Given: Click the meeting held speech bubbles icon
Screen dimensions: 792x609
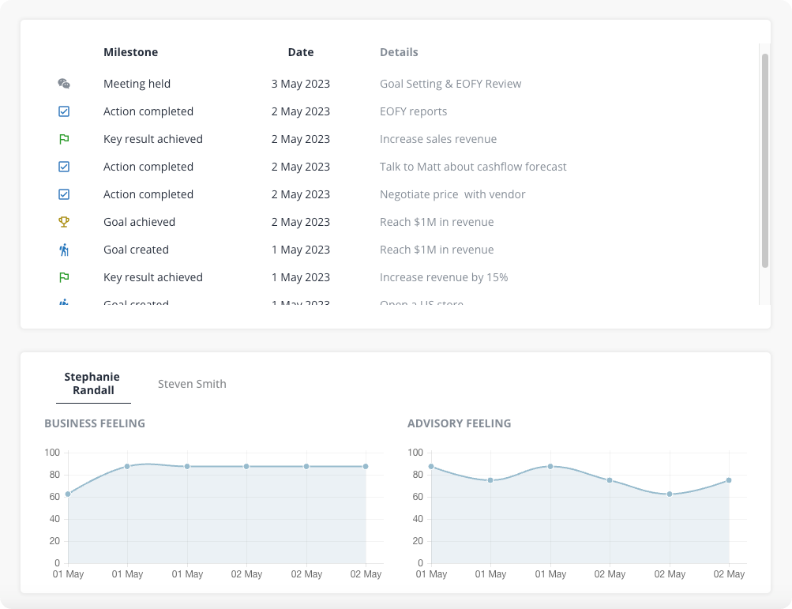Looking at the screenshot, I should (x=64, y=83).
